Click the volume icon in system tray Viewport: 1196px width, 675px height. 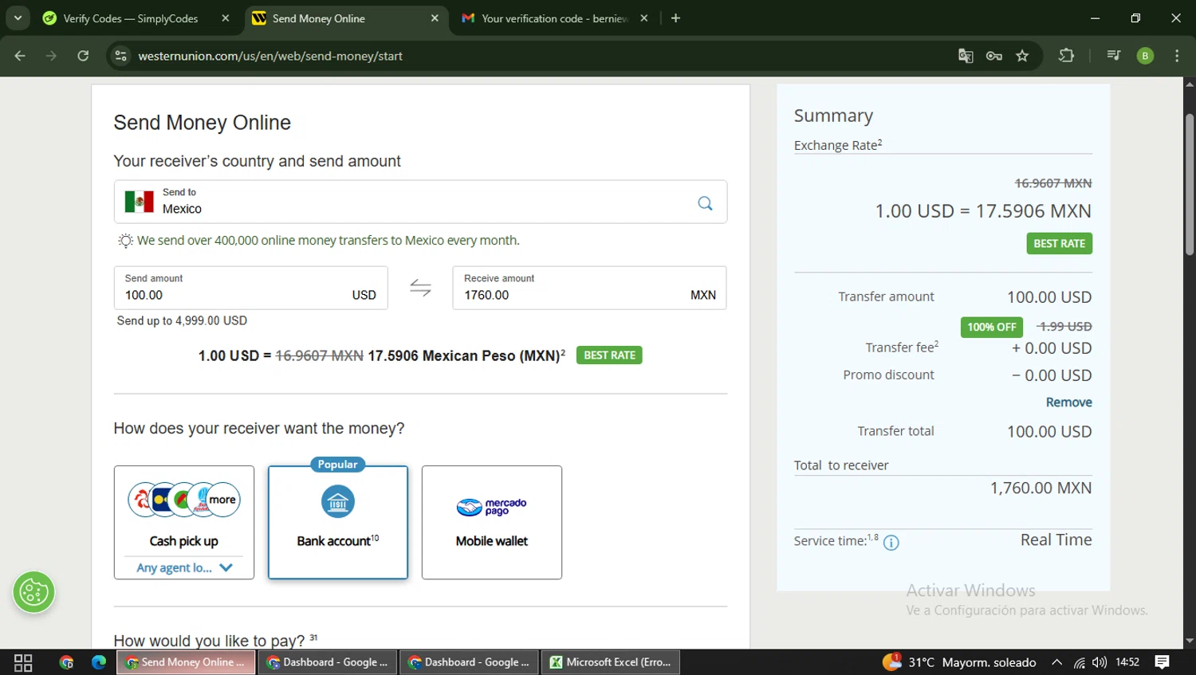[x=1100, y=662]
